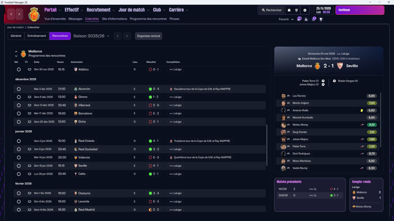The image size is (394, 221).
Task: Click the stadium icon beside Estadi Mallorca Son Moix
Action: click(x=300, y=59)
